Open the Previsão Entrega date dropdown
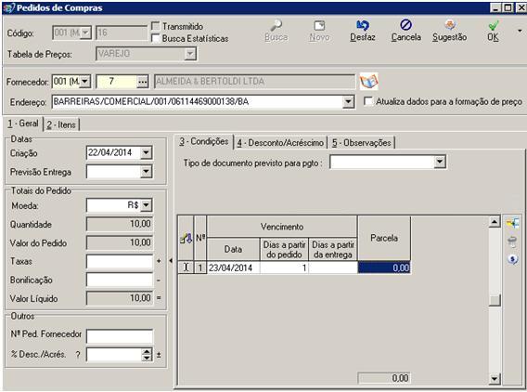 coord(147,172)
